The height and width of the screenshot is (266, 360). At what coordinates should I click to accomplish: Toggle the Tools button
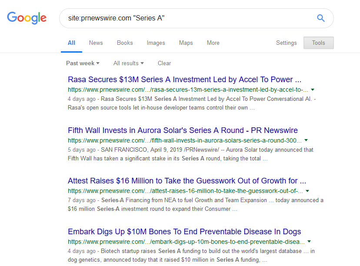[x=318, y=43]
